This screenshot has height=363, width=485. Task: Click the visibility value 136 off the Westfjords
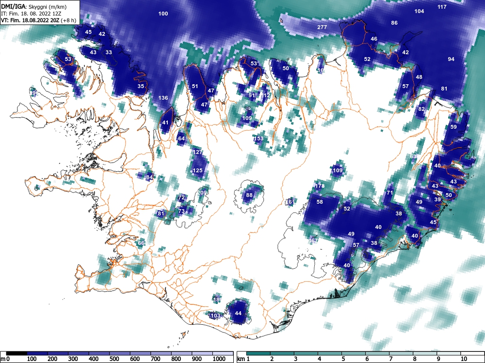pyautogui.click(x=163, y=98)
